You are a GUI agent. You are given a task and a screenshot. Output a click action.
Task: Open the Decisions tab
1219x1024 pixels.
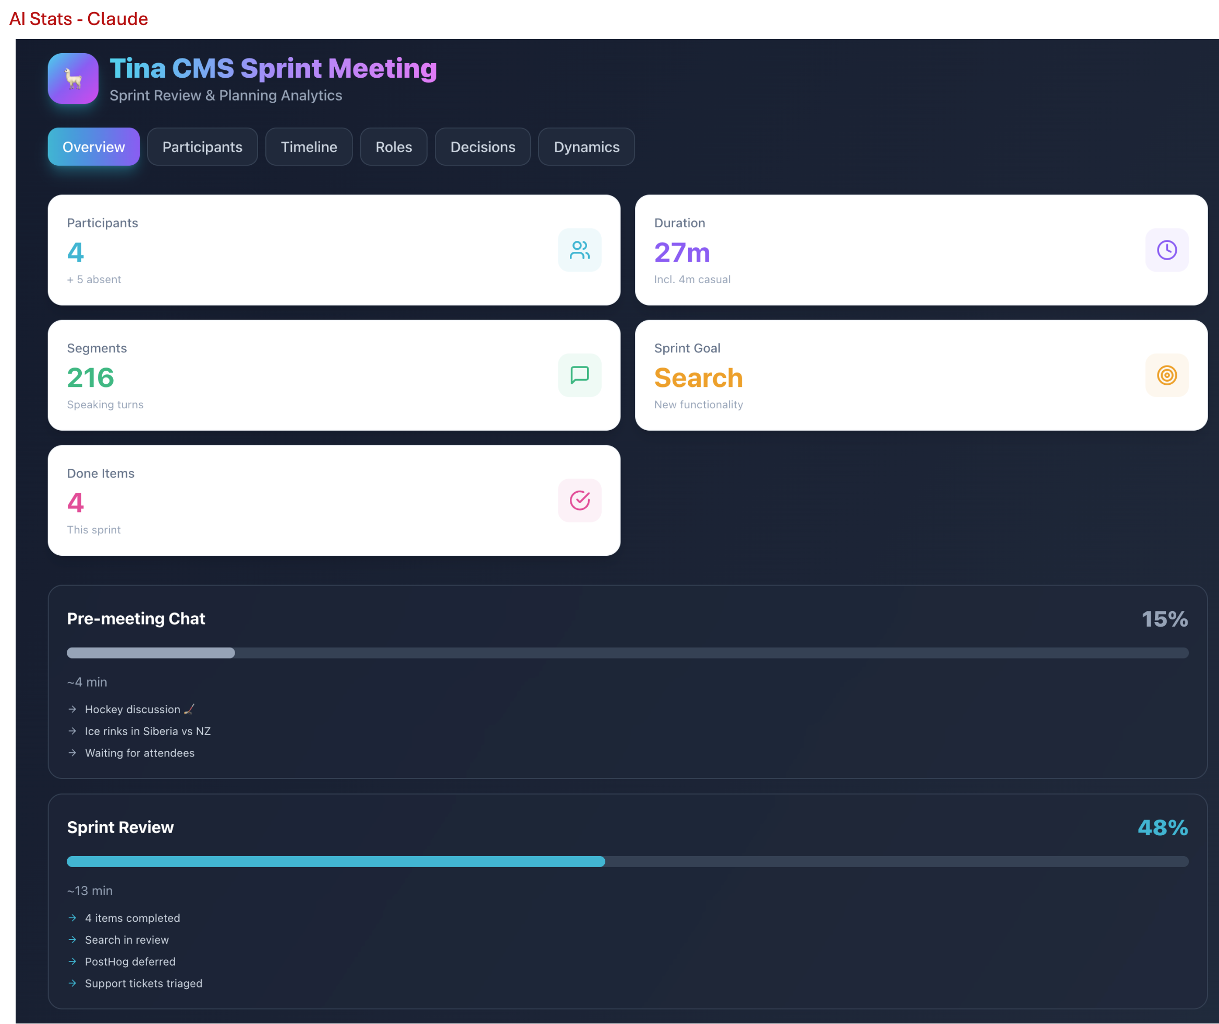(x=482, y=147)
